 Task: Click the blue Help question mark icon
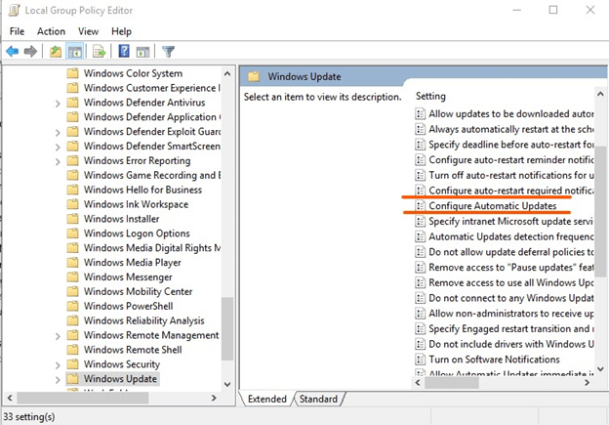tap(124, 52)
